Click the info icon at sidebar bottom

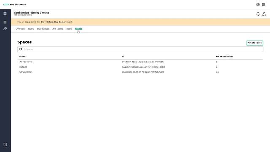[5, 144]
